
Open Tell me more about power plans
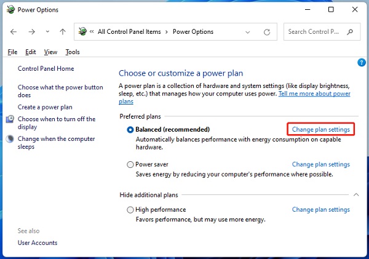click(x=314, y=94)
